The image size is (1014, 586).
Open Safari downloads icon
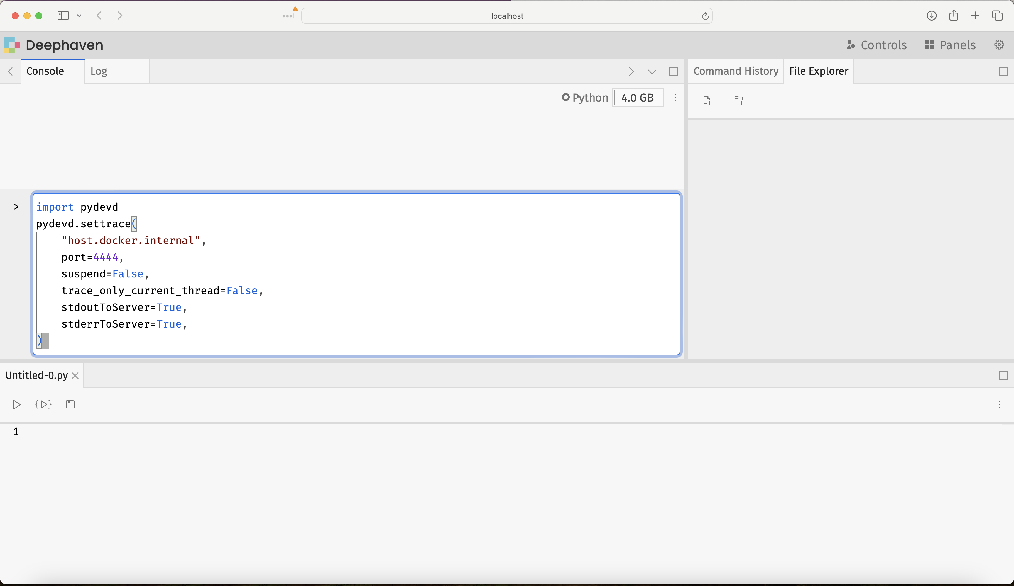point(932,16)
